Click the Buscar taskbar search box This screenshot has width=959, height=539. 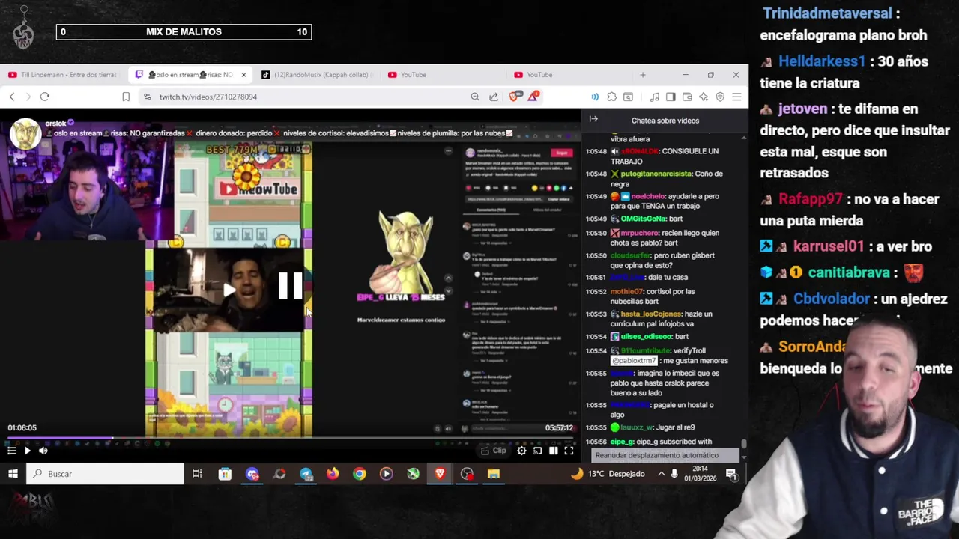point(105,474)
